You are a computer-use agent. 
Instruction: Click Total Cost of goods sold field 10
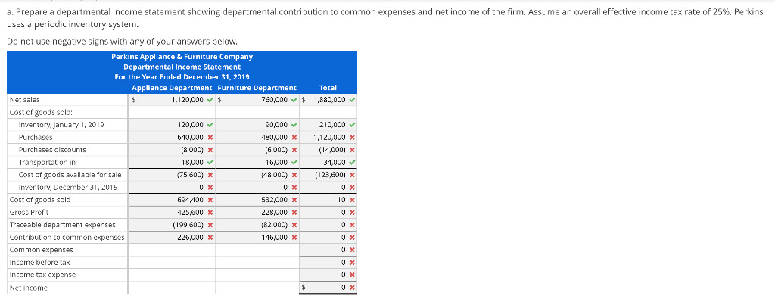[x=328, y=200]
